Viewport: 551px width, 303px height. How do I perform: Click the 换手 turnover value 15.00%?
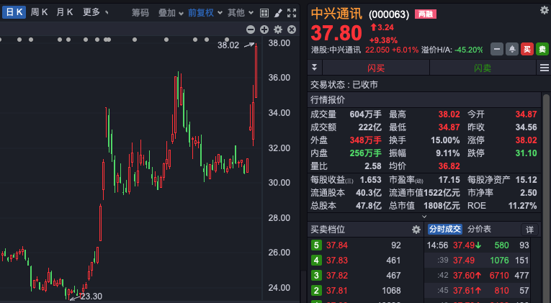(x=445, y=140)
